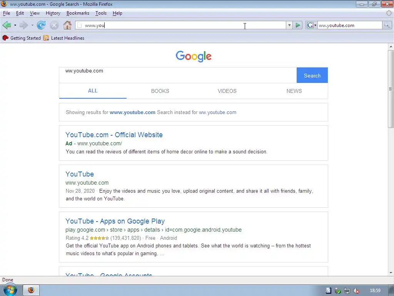Expand the address bar history dropdown
394x296 pixels.
(289, 25)
